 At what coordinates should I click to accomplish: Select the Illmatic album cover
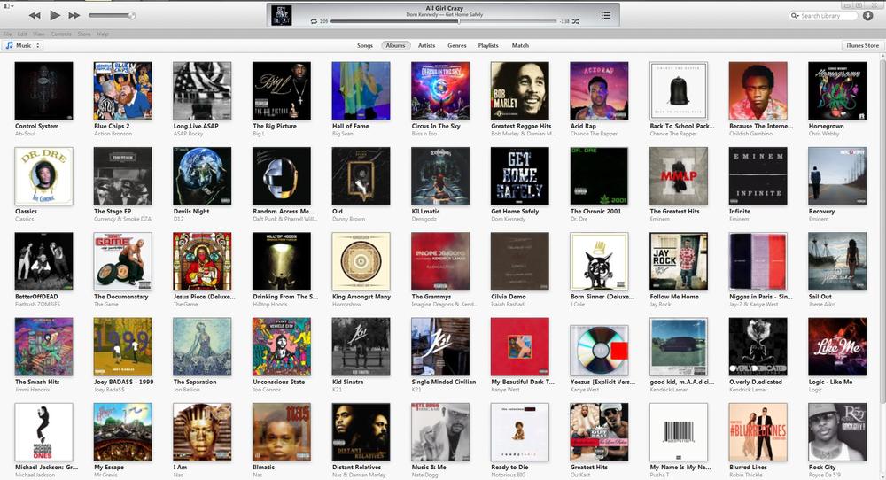[282, 432]
